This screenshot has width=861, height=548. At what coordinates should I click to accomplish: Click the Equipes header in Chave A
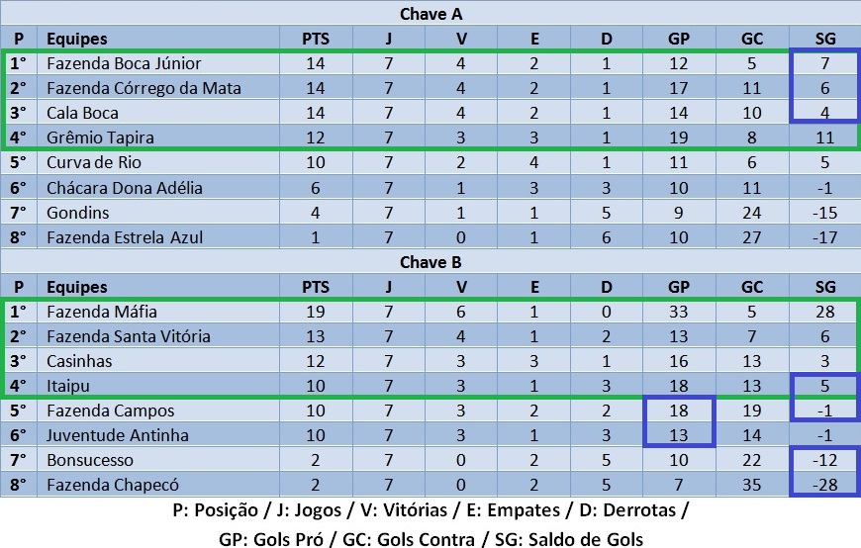pos(77,39)
